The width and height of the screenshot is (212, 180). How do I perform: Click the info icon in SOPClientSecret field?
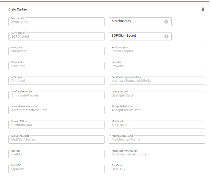[x=166, y=36]
